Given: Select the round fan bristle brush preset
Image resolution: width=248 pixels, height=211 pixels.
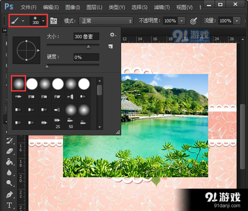Looking at the screenshot, I should (x=70, y=97).
